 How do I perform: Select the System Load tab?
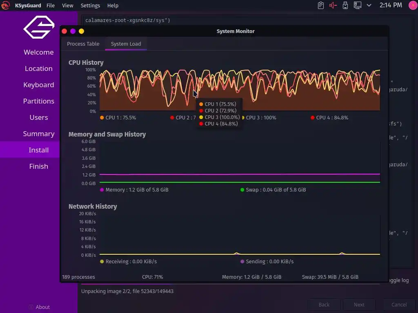tap(126, 44)
